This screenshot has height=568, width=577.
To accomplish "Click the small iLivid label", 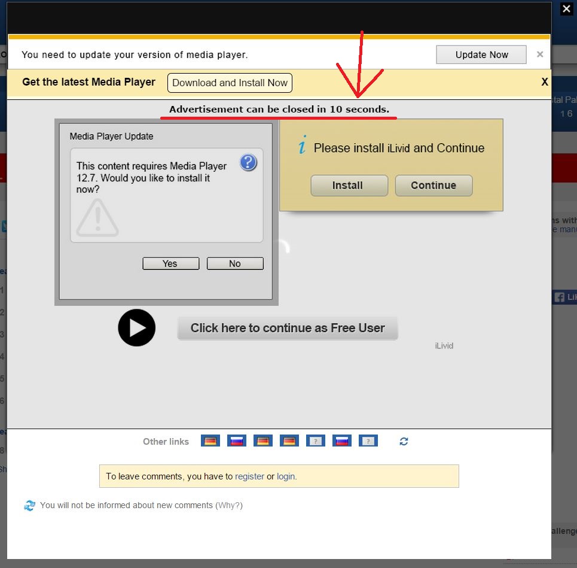I will coord(444,346).
